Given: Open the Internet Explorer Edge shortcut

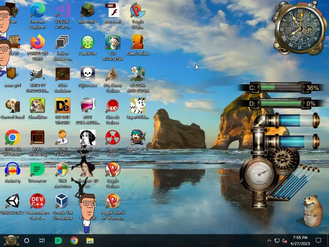Looking at the screenshot, I should pyautogui.click(x=37, y=11).
